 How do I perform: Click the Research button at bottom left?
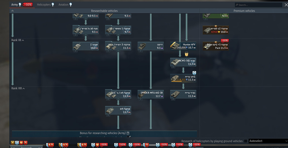26,147
